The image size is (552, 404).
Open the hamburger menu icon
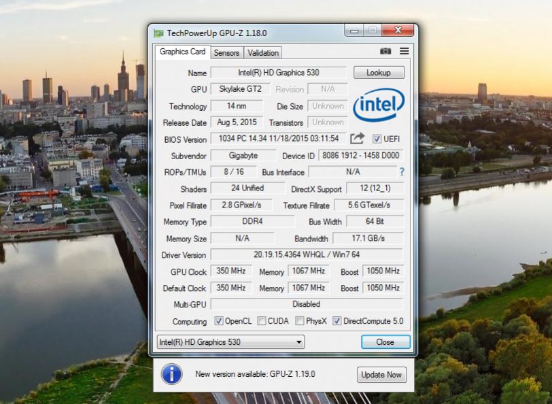pos(404,51)
